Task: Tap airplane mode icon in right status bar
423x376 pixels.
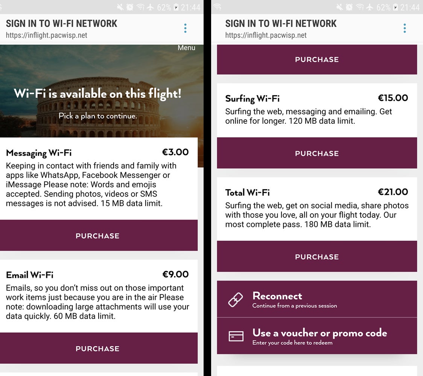Action: 370,7
